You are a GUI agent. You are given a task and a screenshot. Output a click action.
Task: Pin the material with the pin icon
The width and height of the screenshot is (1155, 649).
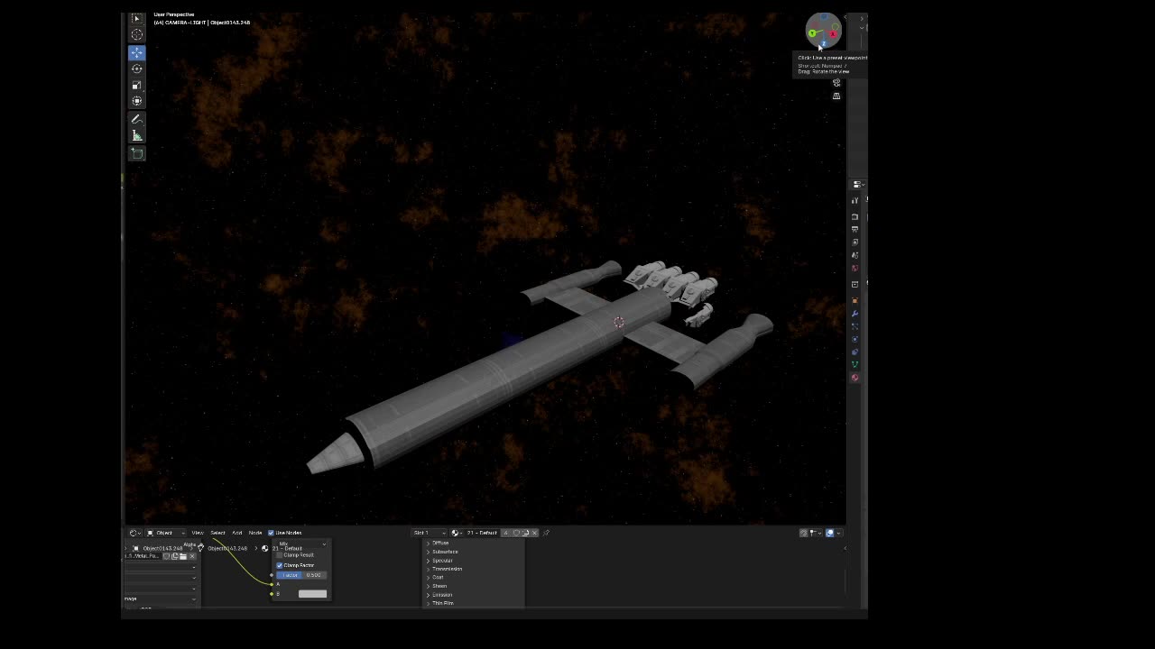[546, 533]
